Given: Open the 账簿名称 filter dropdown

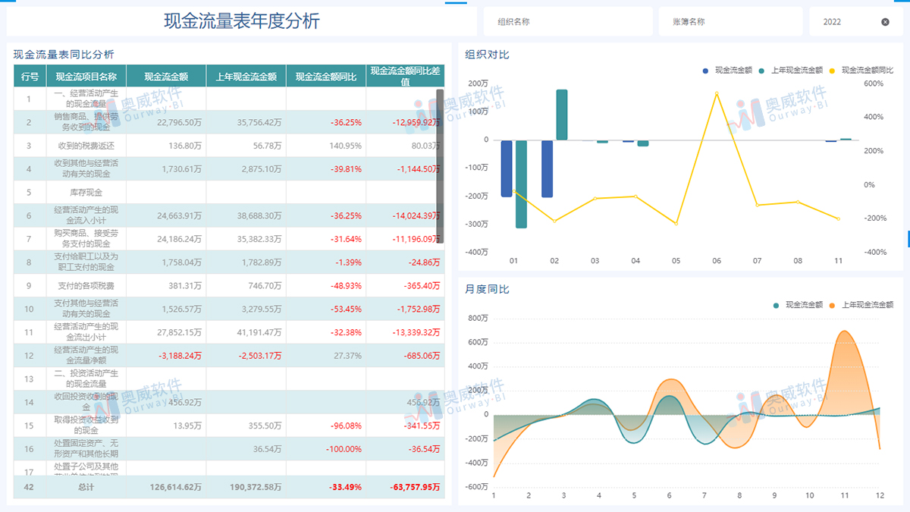Looking at the screenshot, I should 729,20.
